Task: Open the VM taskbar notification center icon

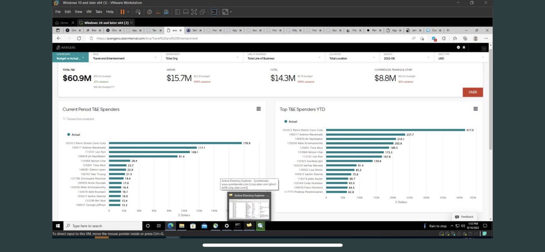Action: 486,226
